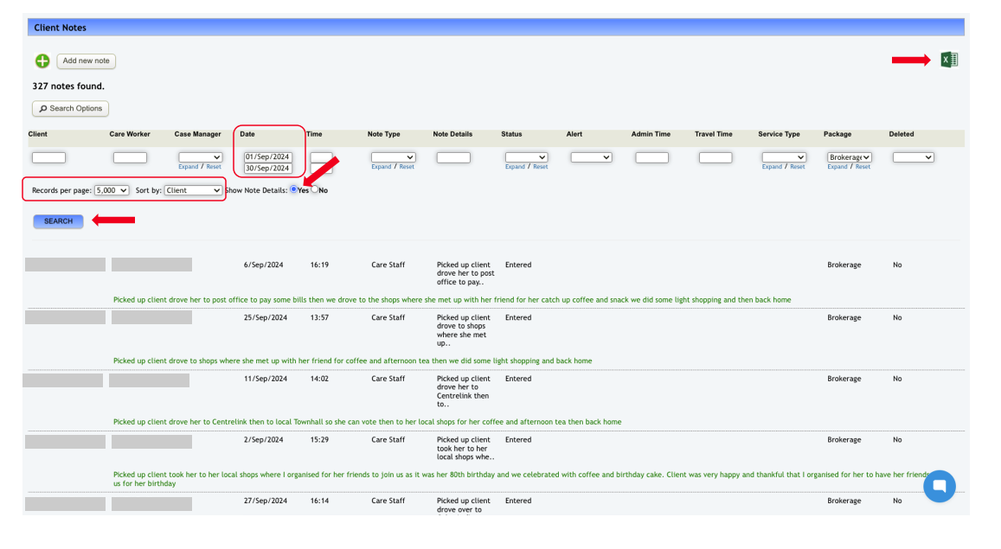
Task: Click Reset link under Service Type
Action: [797, 167]
